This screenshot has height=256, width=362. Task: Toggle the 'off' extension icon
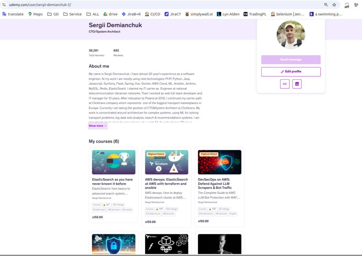pyautogui.click(x=347, y=5)
